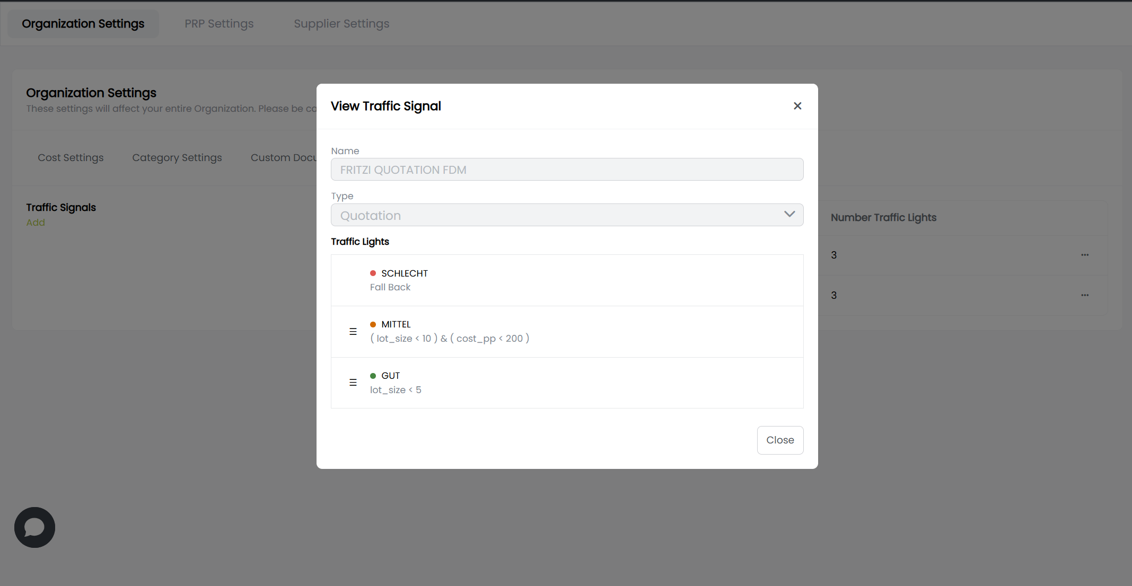Click the Name field FRITZI QUOTATION FDM
The height and width of the screenshot is (586, 1132).
(x=567, y=170)
